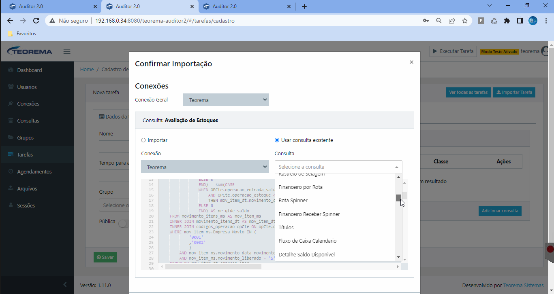Select the Importar radio option
Viewport: 554px width, 294px height.
[x=143, y=140]
